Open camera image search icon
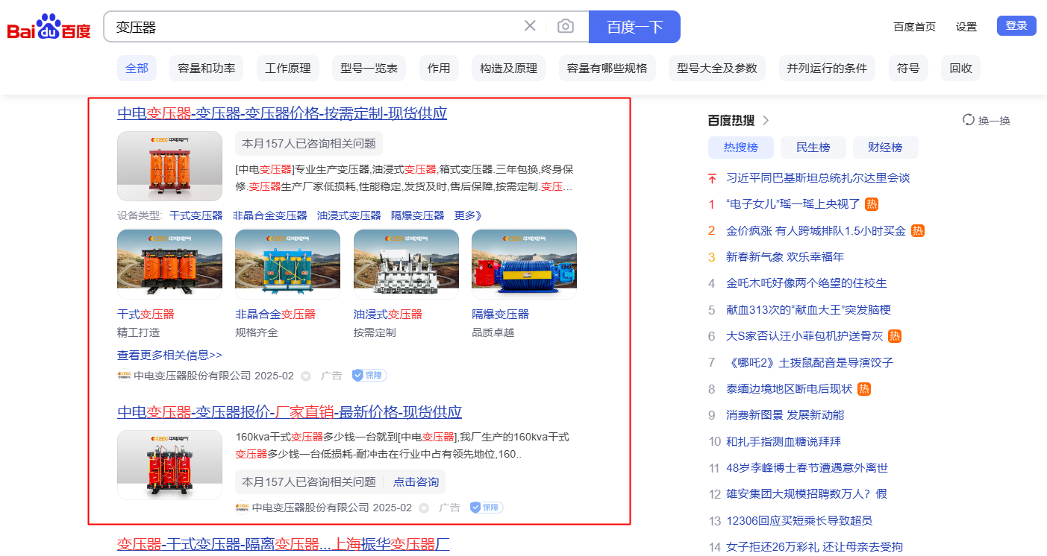 (x=566, y=27)
